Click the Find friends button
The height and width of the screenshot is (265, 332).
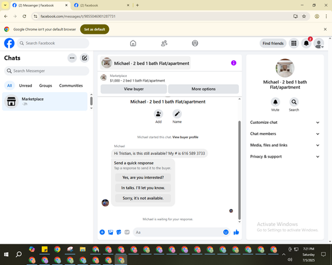click(273, 43)
